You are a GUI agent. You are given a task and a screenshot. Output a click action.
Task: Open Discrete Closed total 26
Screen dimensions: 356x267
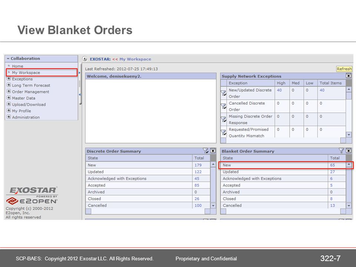197,199
